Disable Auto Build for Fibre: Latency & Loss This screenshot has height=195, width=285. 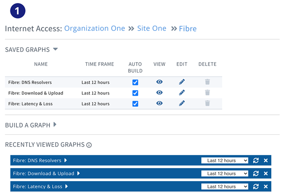point(135,104)
